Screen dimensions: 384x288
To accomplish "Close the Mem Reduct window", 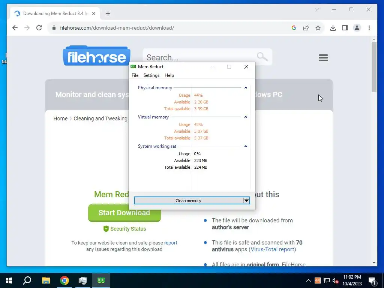I will tap(246, 67).
